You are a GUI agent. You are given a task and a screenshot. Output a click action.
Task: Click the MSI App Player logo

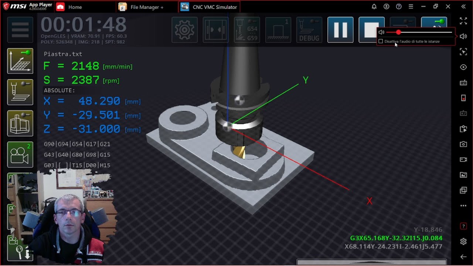(28, 6)
